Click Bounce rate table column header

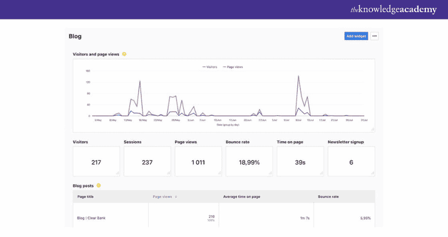(327, 196)
